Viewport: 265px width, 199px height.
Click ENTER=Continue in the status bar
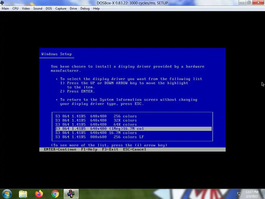click(x=60, y=150)
